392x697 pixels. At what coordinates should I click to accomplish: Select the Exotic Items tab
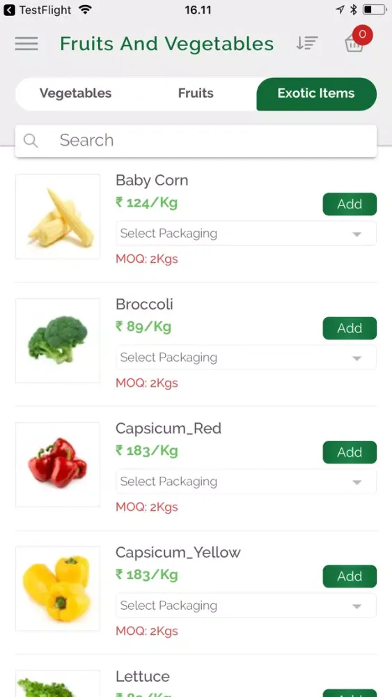tap(316, 93)
